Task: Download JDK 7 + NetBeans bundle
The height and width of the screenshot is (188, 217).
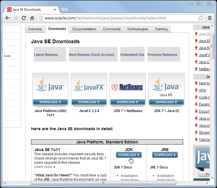Action: [128, 102]
